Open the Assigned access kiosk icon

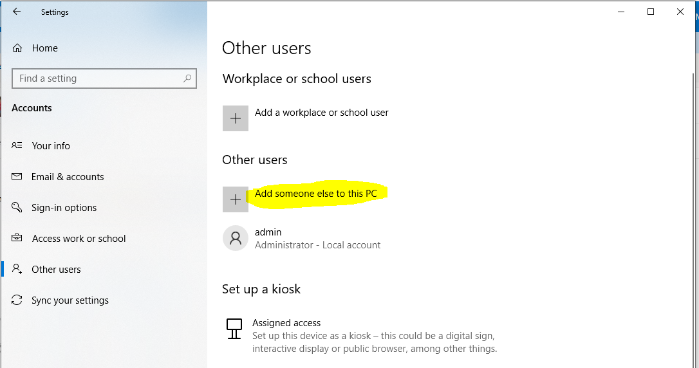pos(234,329)
